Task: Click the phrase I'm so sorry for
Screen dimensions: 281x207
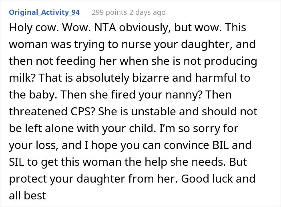Action: pyautogui.click(x=199, y=128)
